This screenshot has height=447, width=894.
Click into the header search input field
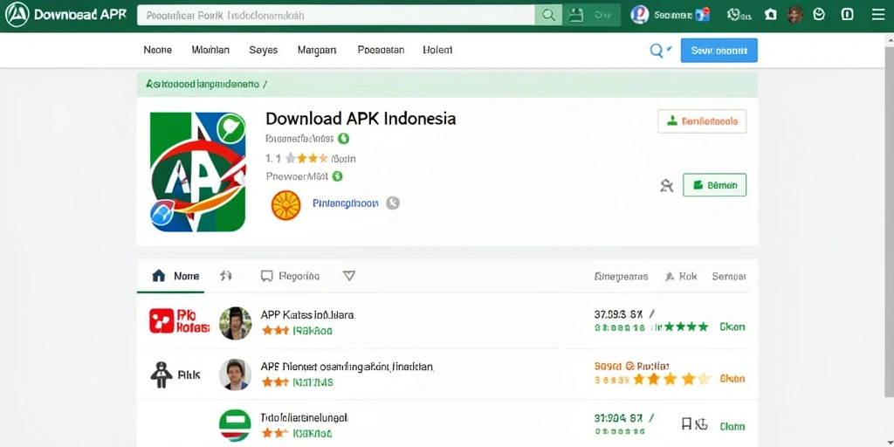336,16
